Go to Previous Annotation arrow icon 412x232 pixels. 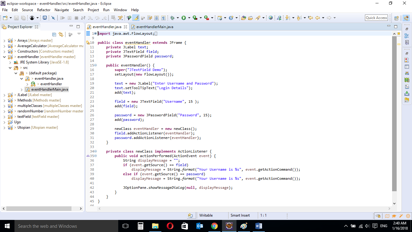pos(299,18)
